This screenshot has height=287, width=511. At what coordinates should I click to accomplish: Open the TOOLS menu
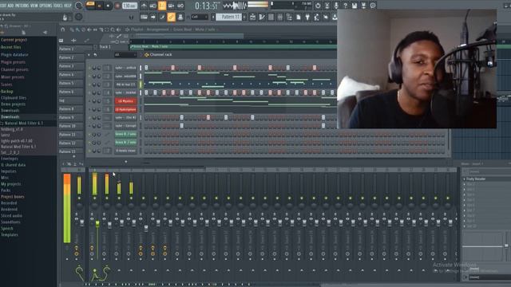[x=57, y=6]
